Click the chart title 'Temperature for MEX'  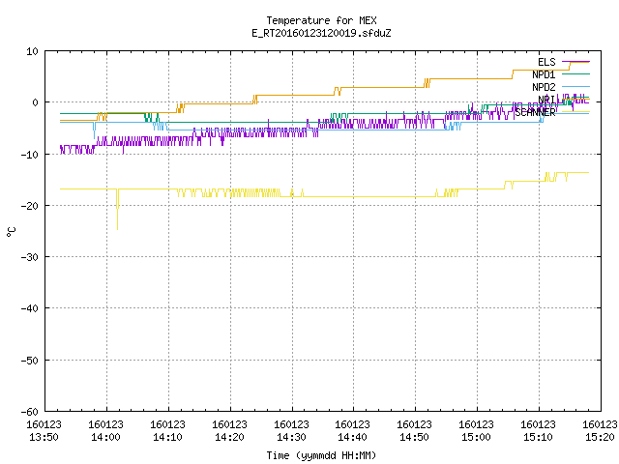click(321, 20)
